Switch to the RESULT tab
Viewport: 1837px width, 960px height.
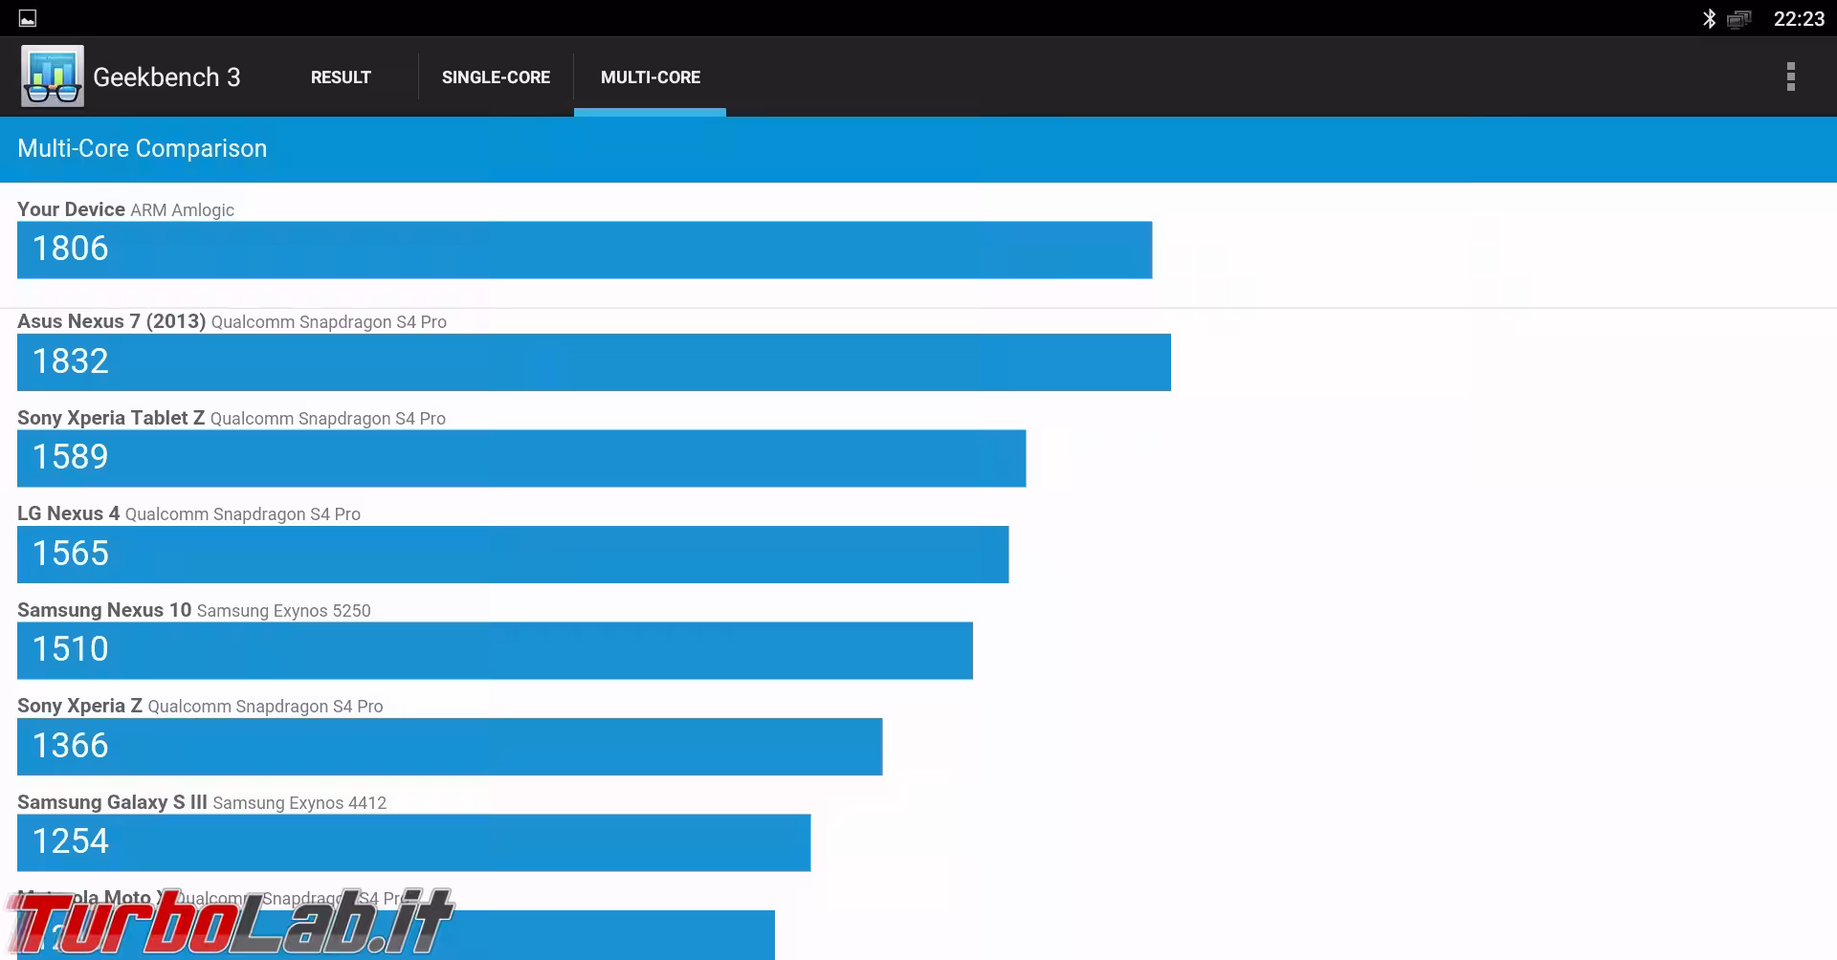pos(341,77)
